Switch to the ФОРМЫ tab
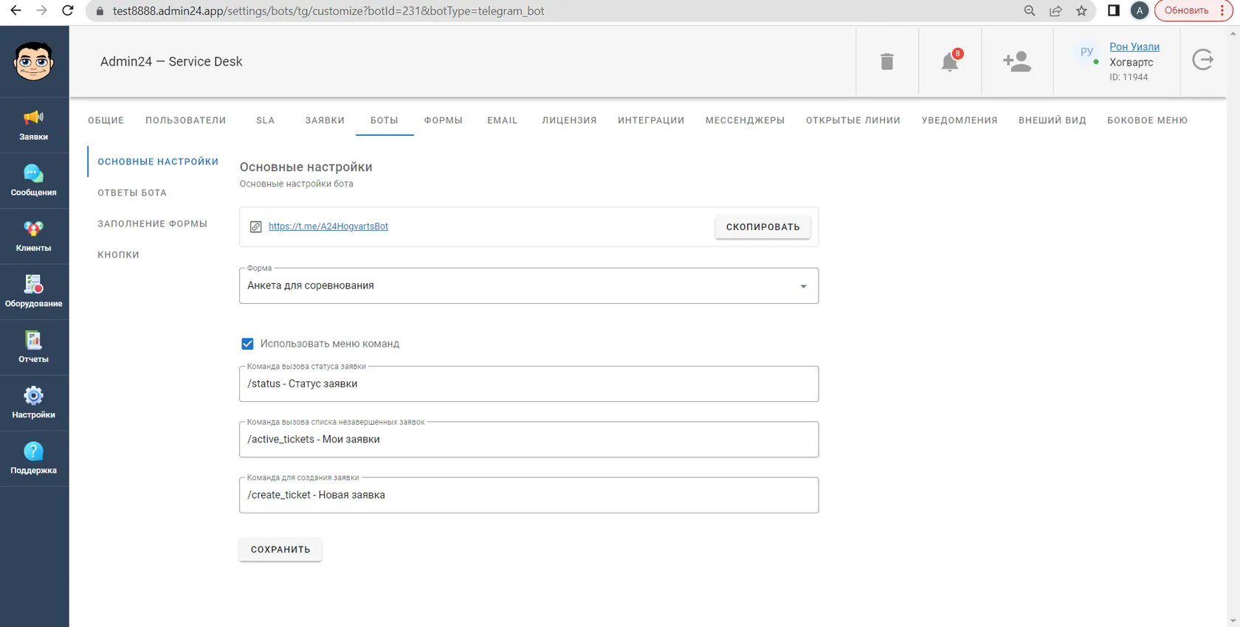The image size is (1240, 627). tap(444, 120)
